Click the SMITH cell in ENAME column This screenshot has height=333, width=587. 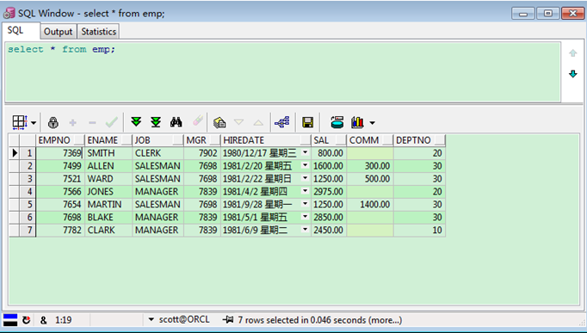tap(108, 153)
